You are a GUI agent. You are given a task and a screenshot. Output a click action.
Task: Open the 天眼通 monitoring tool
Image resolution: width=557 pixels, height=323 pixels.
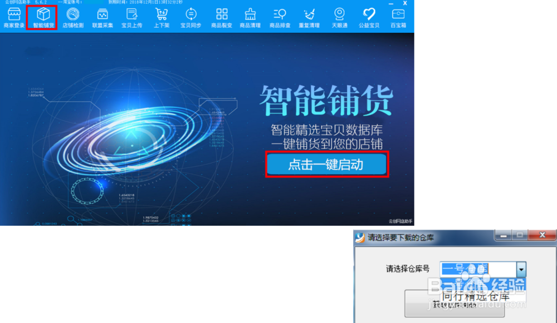tap(339, 18)
